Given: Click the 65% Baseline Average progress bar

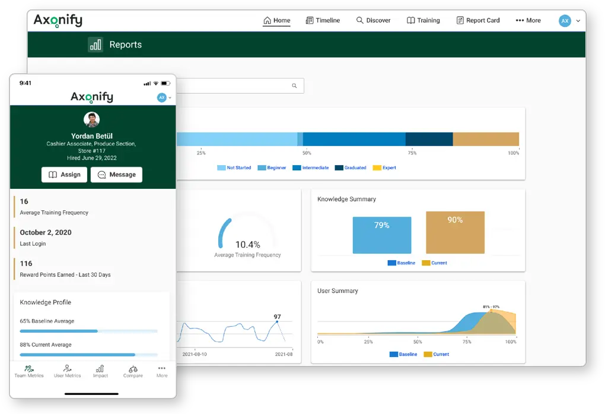Looking at the screenshot, I should [x=89, y=331].
